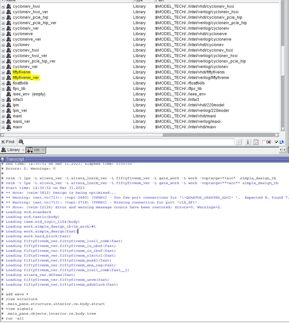Close the sim tab
This screenshot has height=323, width=289.
(x=43, y=150)
